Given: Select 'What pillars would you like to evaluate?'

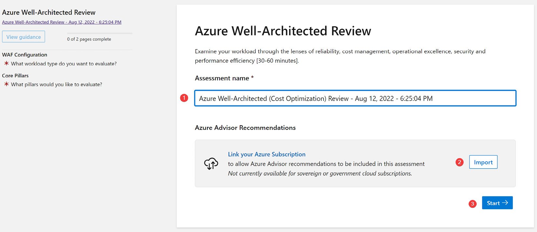Looking at the screenshot, I should click(56, 85).
